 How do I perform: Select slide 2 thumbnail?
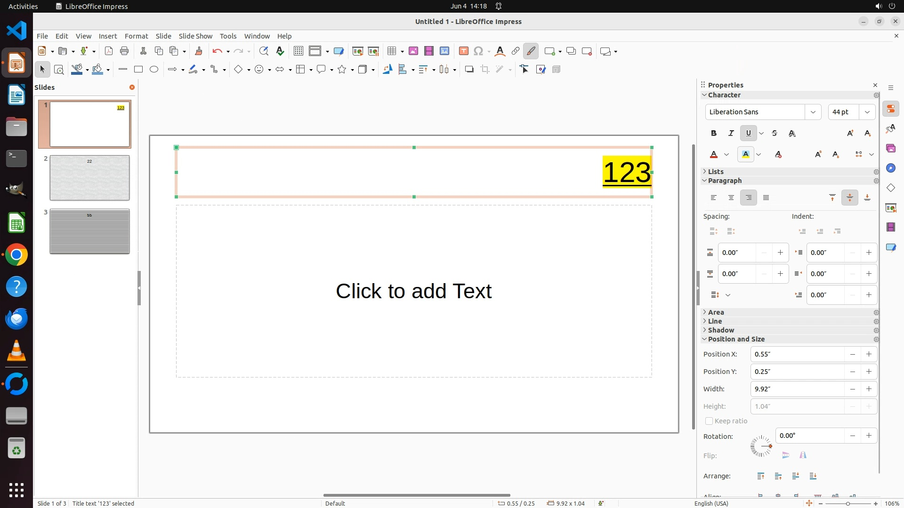tap(89, 178)
